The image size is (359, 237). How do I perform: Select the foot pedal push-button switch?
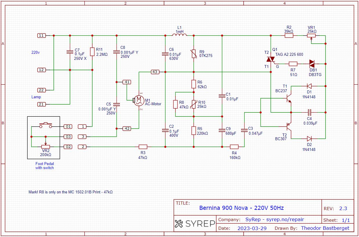45,125
